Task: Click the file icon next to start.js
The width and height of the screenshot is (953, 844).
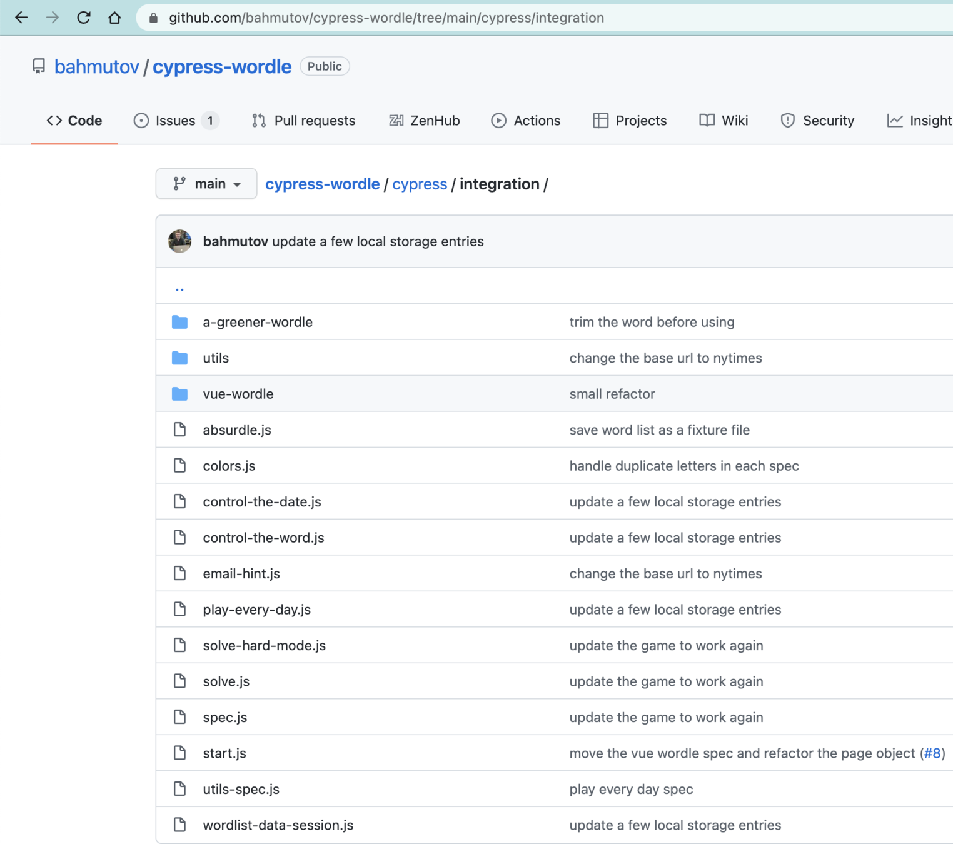Action: [179, 753]
